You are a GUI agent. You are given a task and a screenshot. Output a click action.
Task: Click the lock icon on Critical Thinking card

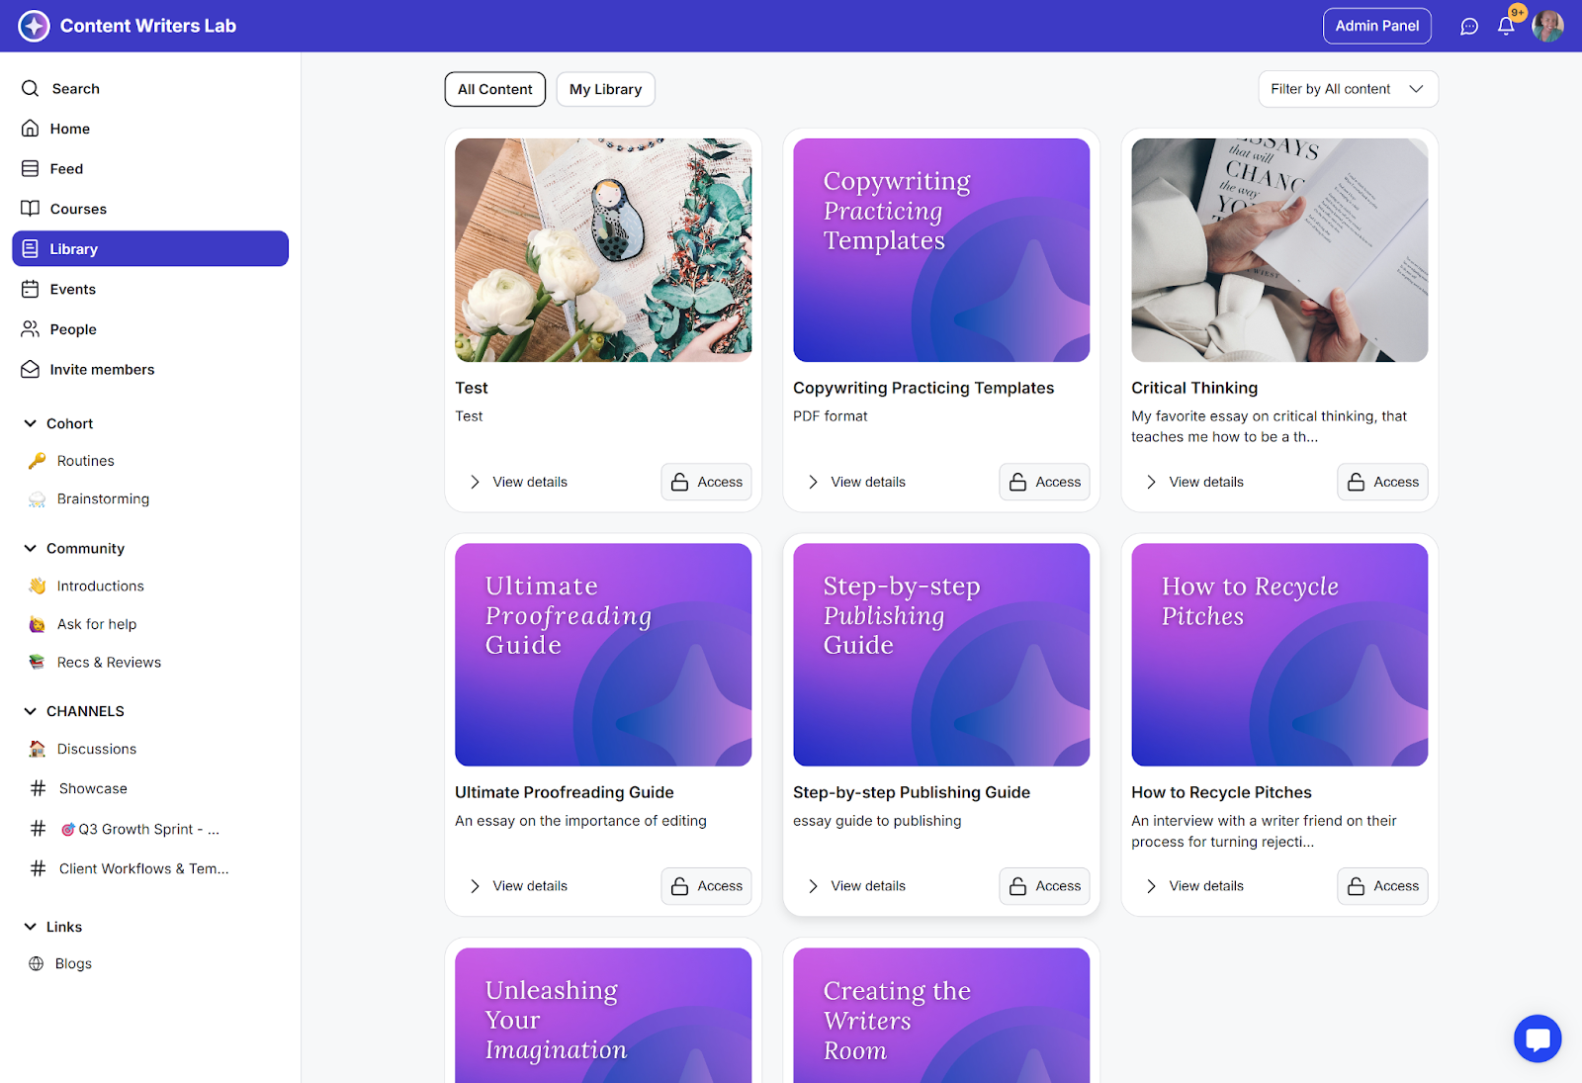1357,482
